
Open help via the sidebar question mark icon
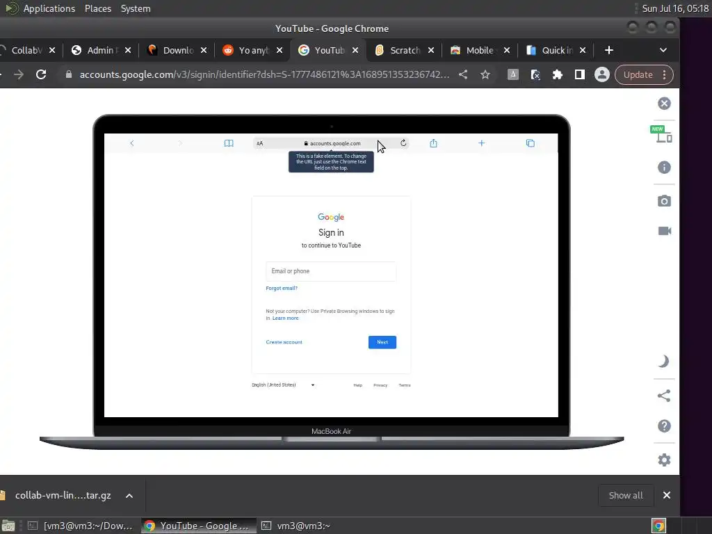(664, 426)
